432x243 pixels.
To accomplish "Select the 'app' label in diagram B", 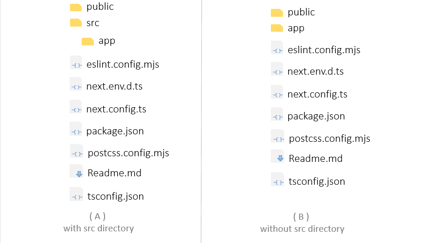I will point(296,28).
